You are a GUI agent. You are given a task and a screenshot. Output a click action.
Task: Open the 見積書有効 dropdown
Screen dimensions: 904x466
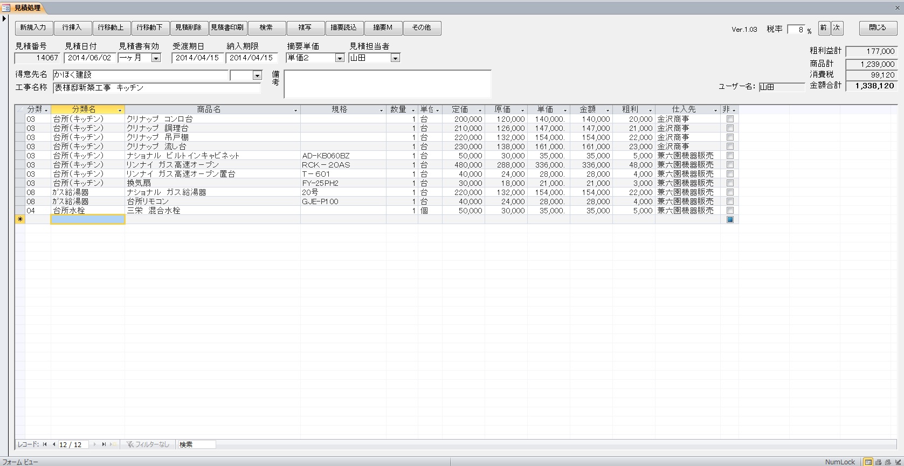click(156, 58)
